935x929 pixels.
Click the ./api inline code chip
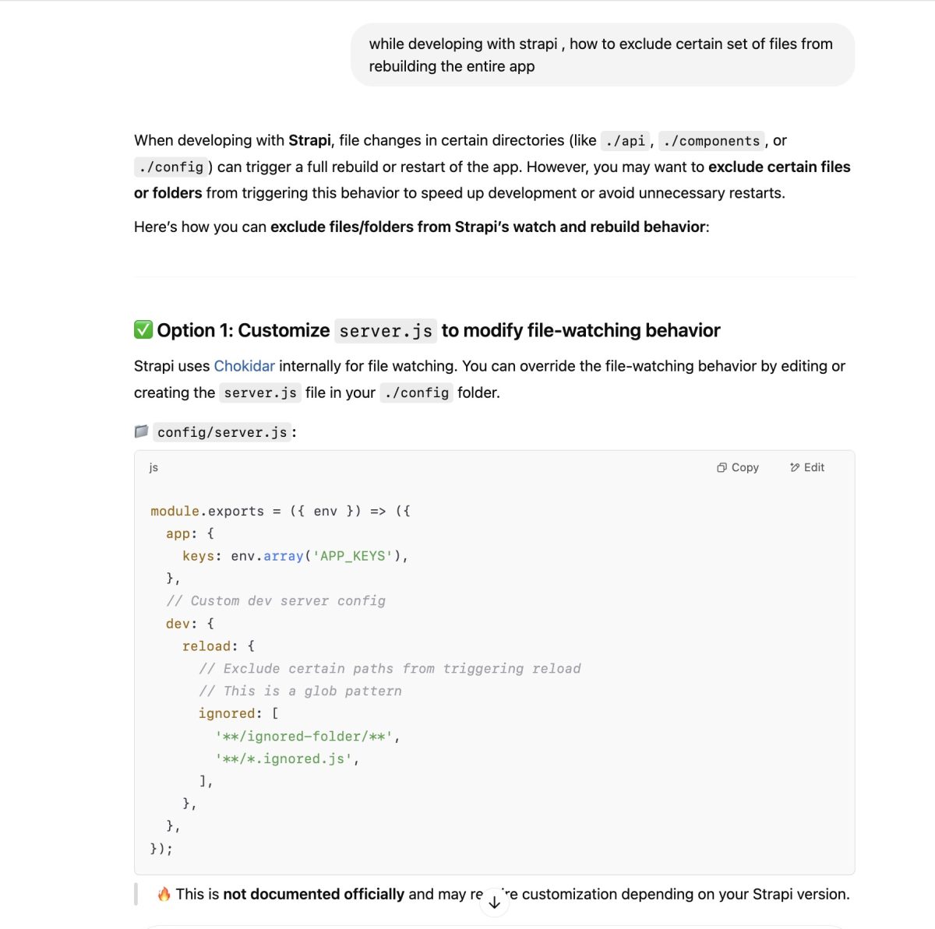tap(625, 141)
